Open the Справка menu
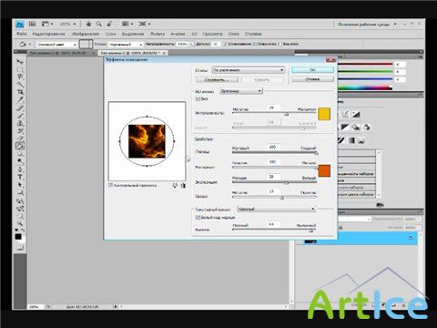437x328 pixels. 253,34
